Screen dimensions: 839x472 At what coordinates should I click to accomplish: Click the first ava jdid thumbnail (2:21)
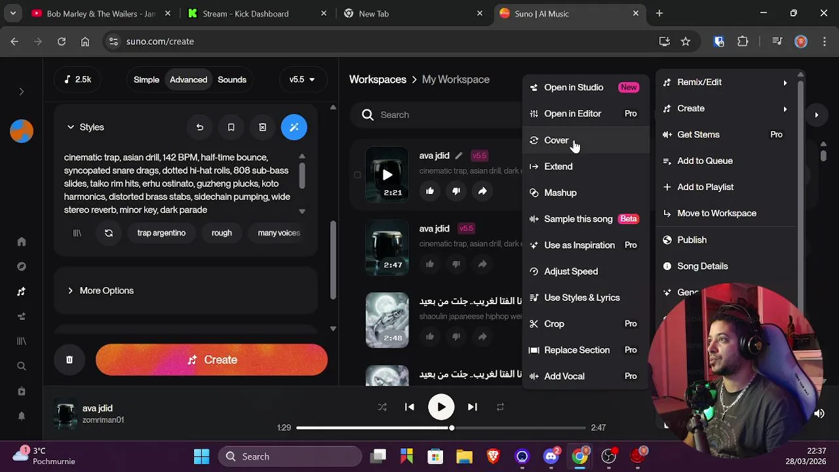point(387,174)
